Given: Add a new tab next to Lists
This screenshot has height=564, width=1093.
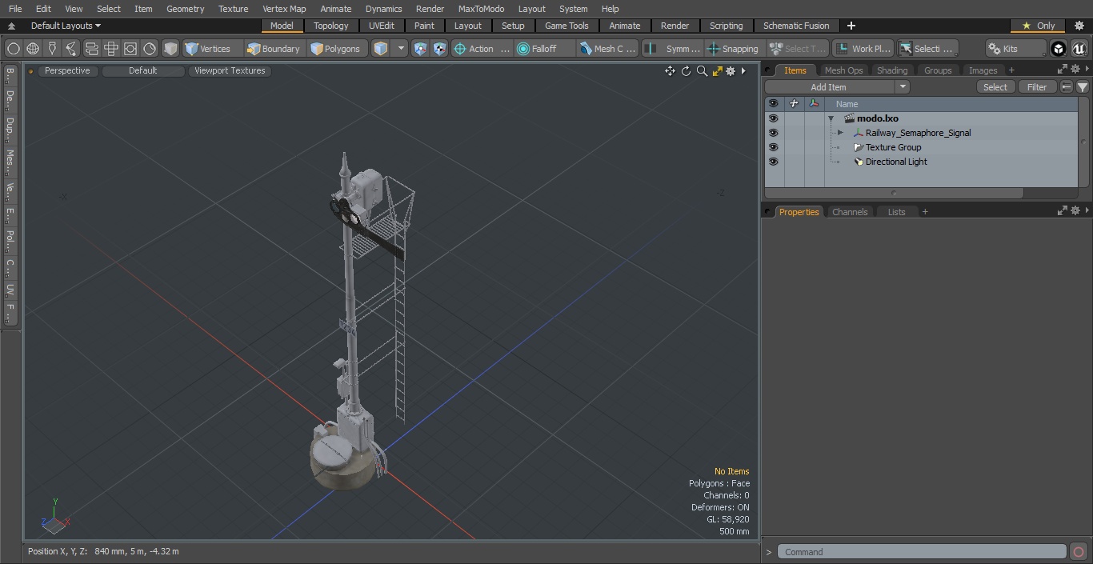Looking at the screenshot, I should (x=925, y=212).
